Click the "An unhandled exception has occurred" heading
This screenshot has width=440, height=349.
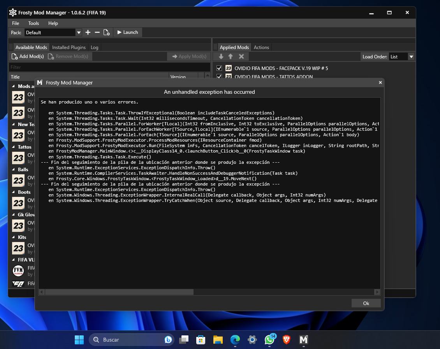point(209,92)
